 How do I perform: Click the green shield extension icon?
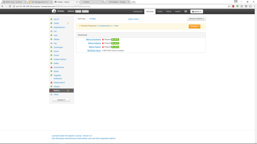point(237,6)
